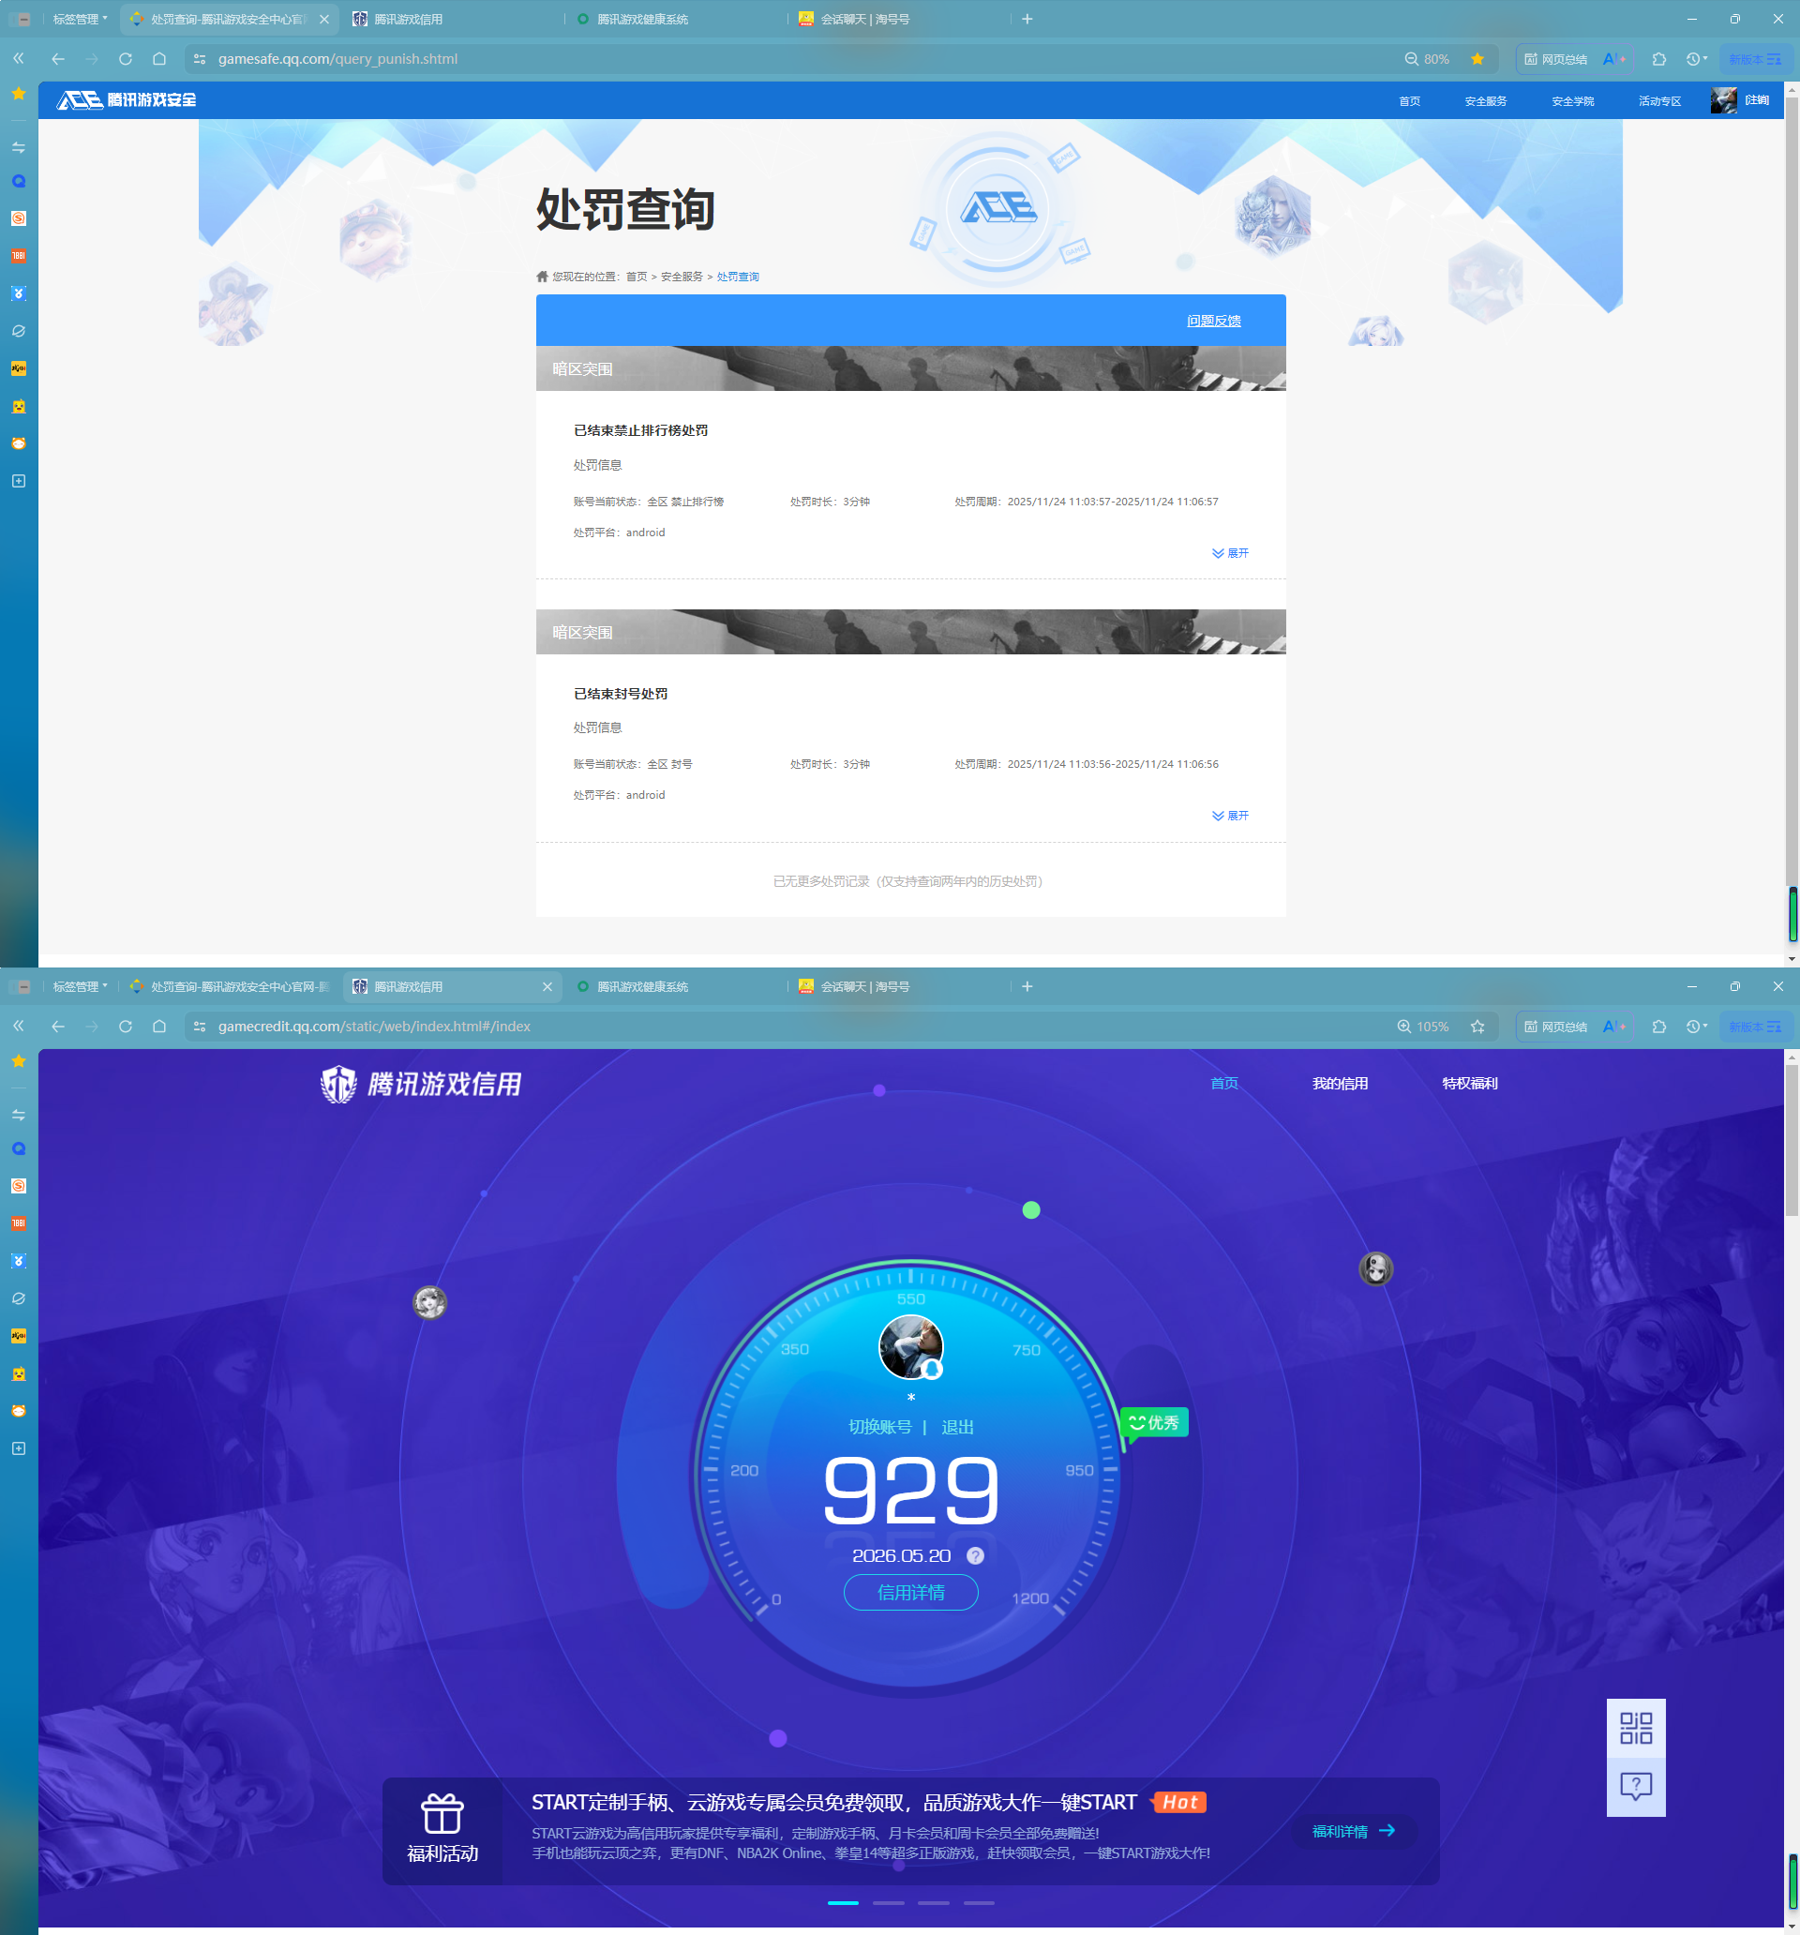The width and height of the screenshot is (1800, 1935).
Task: Click the 腾讯游戏信用 shield logo
Action: pyautogui.click(x=421, y=1085)
